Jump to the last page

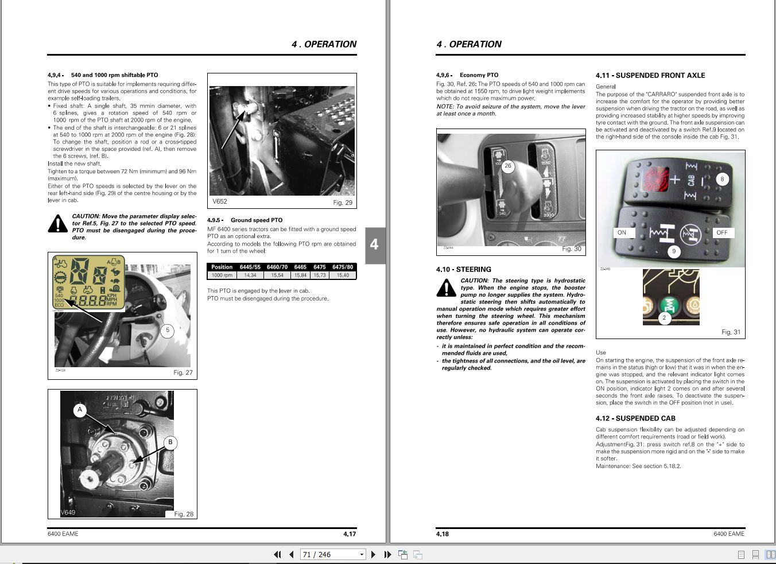[x=387, y=554]
